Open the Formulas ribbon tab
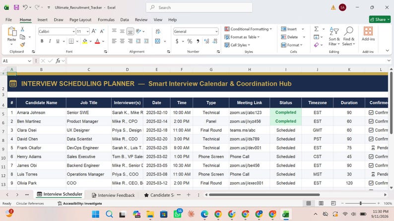 106,19
